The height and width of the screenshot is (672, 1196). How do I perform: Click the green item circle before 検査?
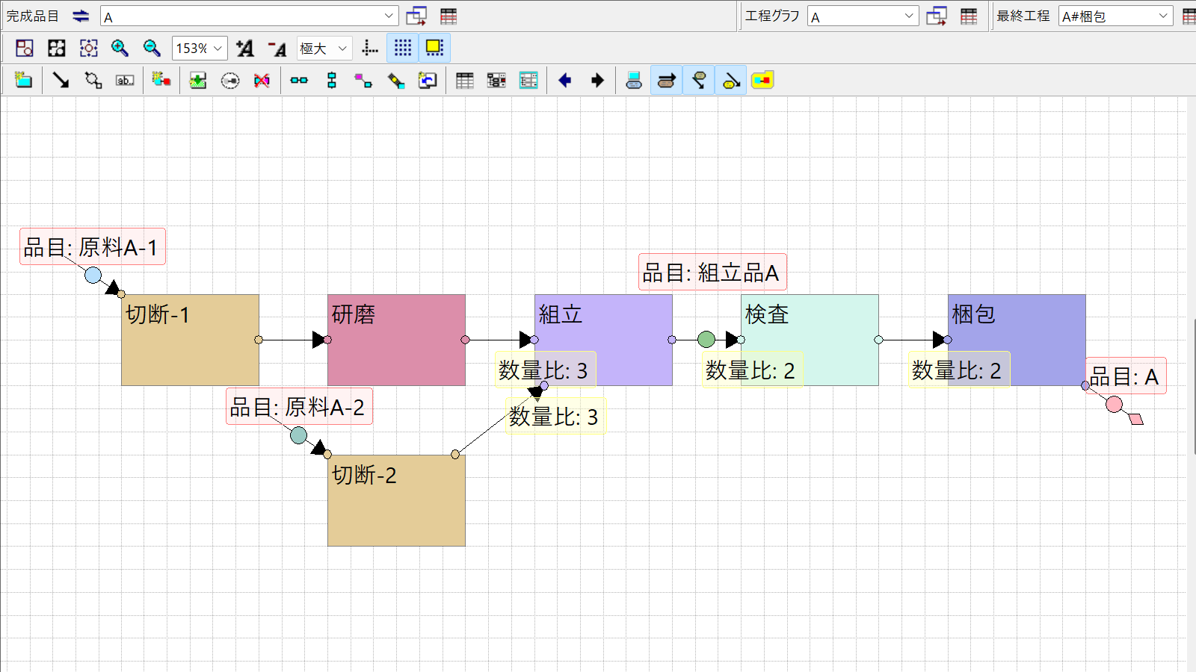[x=706, y=340]
